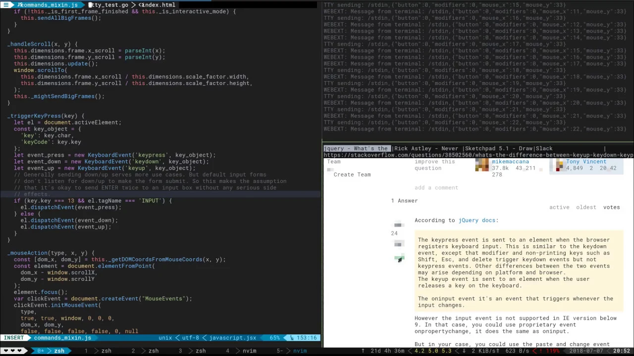Click the line number icon in vim statusline
634x356 pixels.
click(x=292, y=338)
